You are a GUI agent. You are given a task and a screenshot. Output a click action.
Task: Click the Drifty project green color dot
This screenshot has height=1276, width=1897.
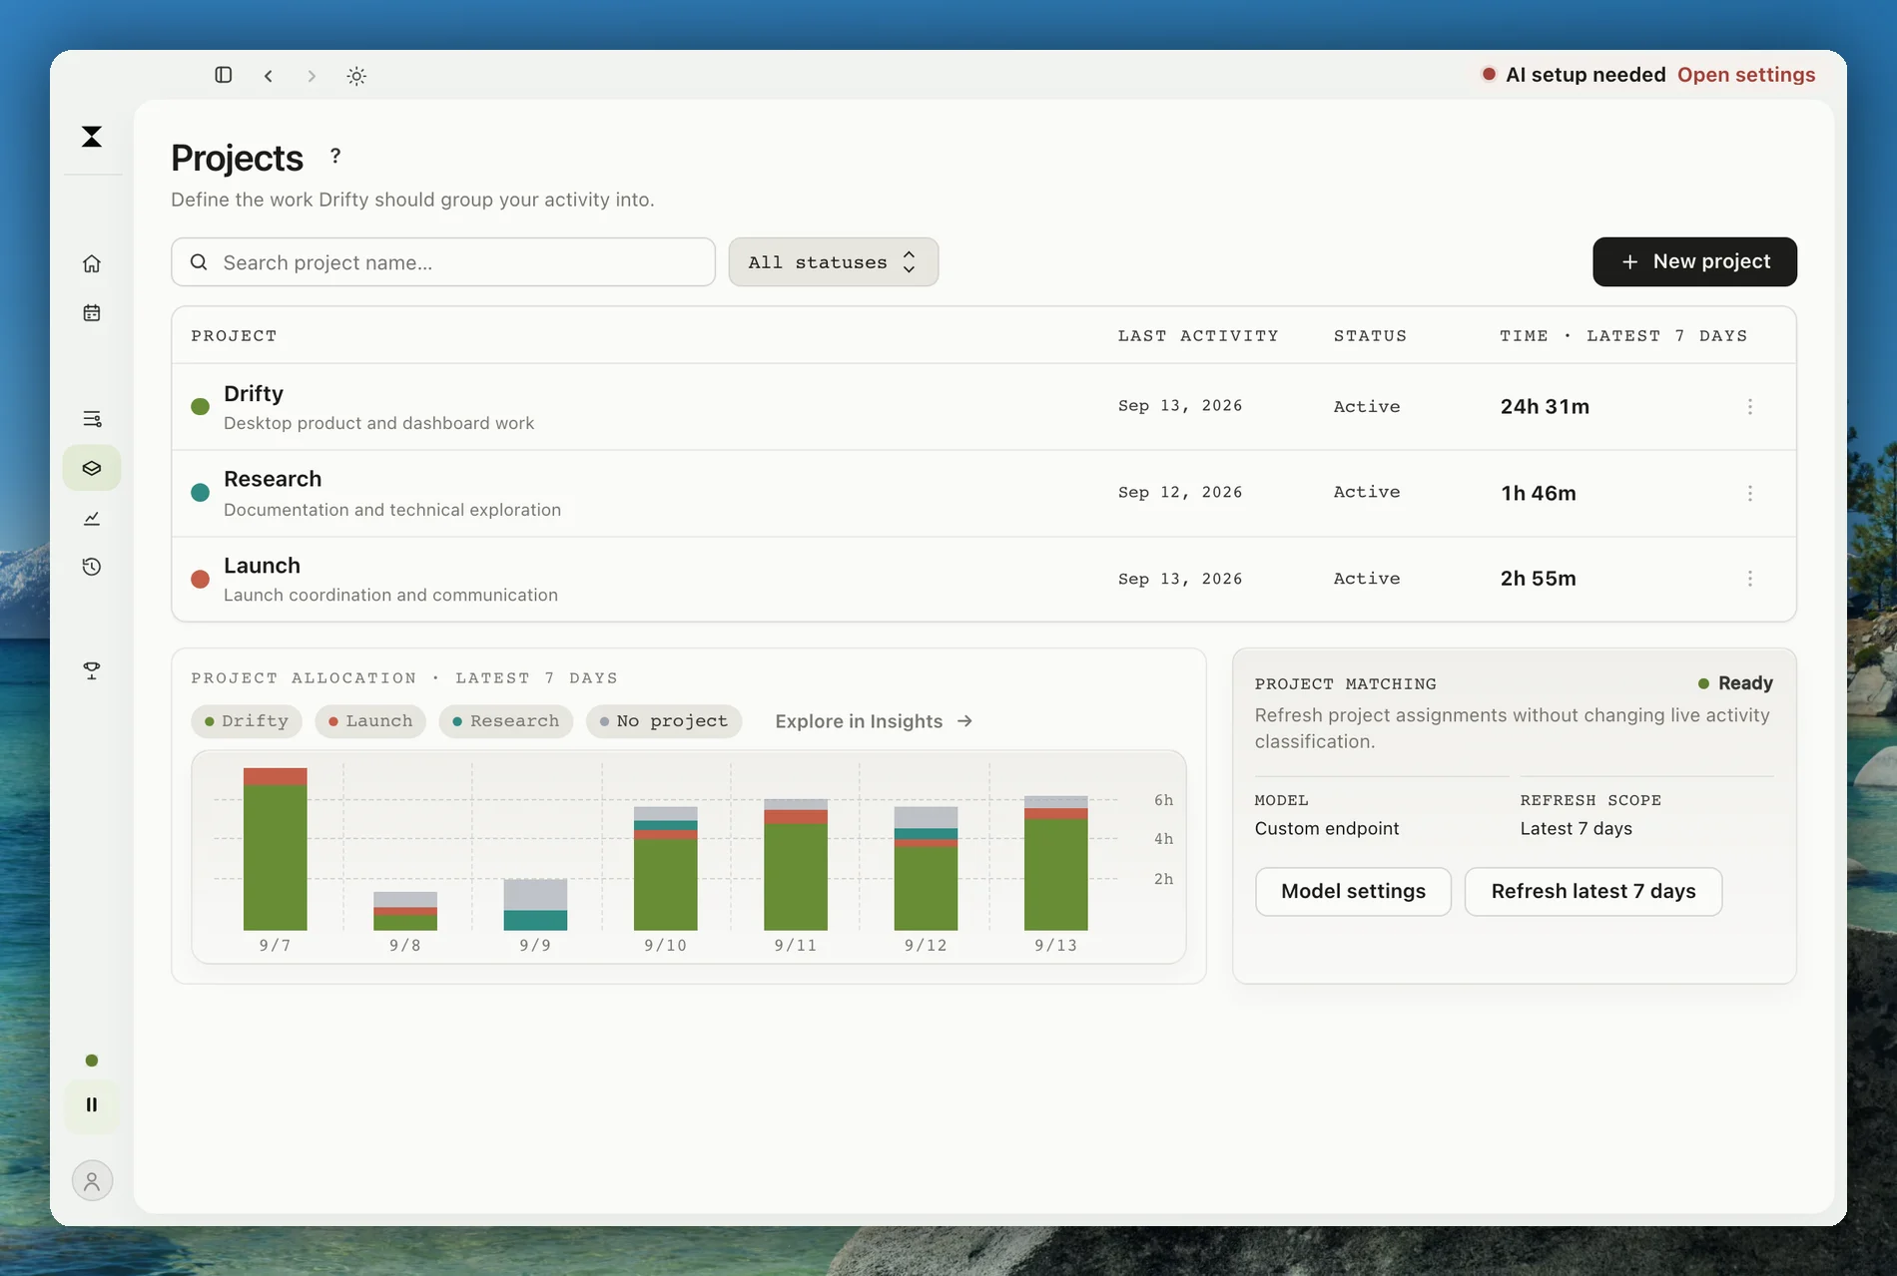[x=200, y=407]
